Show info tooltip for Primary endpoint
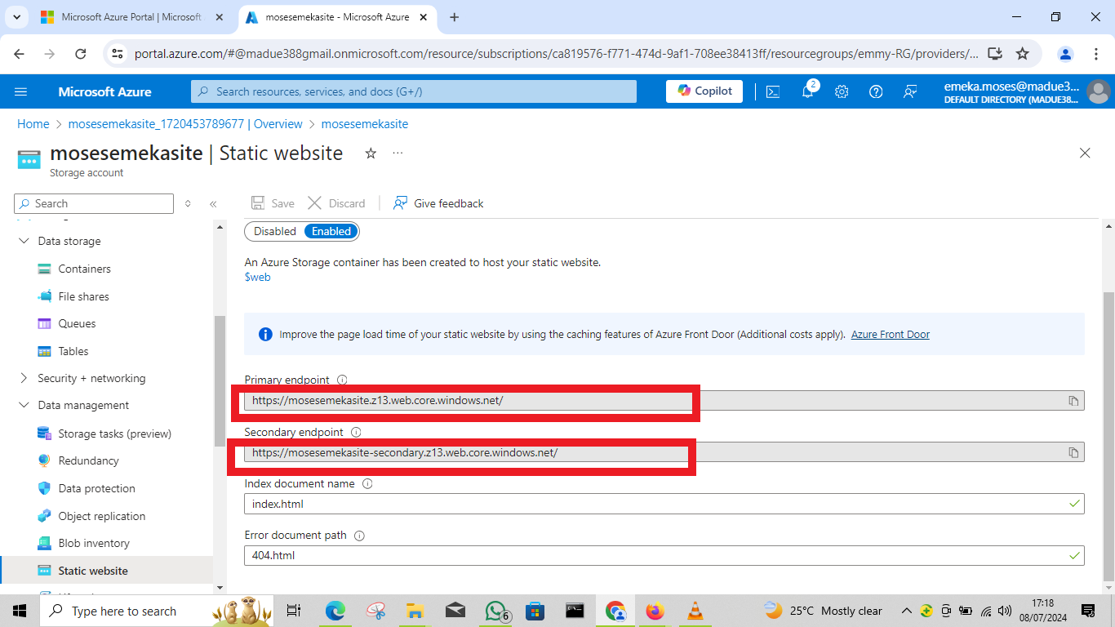1115x627 pixels. click(342, 380)
